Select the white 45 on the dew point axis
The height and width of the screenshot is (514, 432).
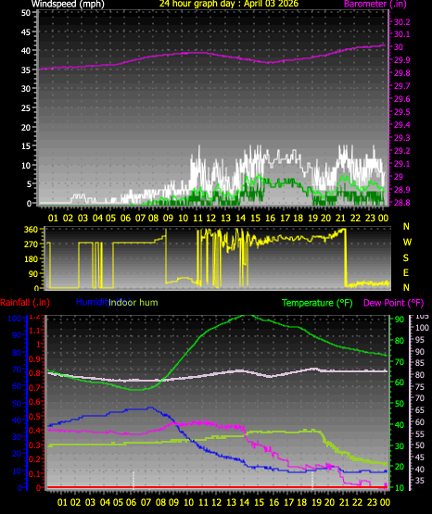tap(420, 458)
